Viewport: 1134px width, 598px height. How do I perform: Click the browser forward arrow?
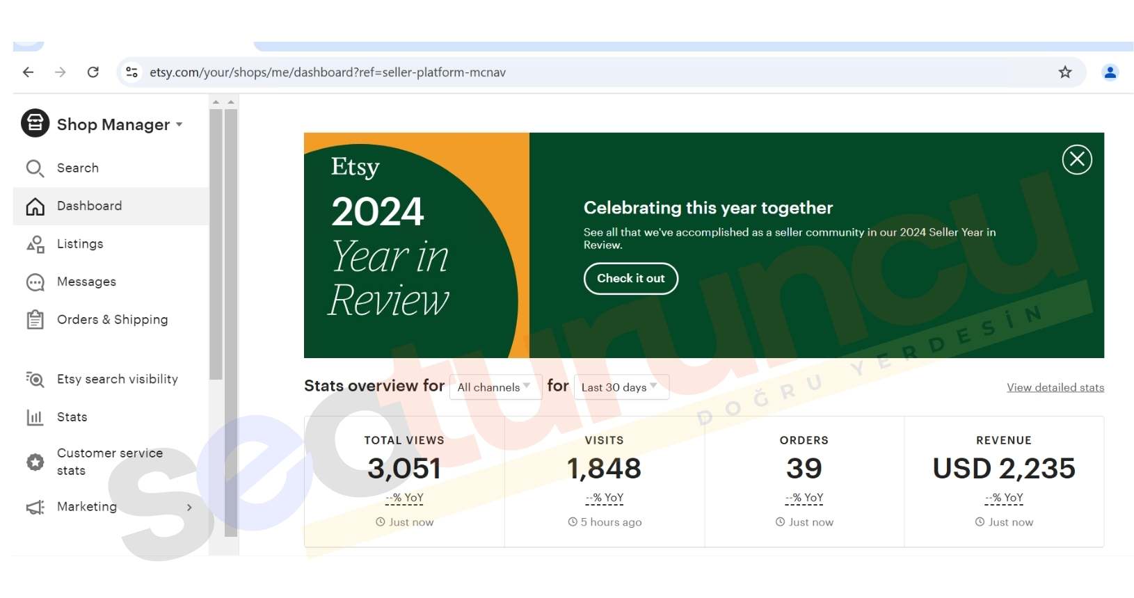point(61,72)
